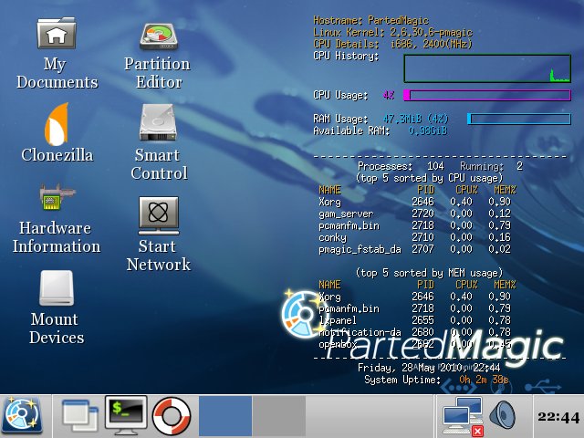Open Hardware Information desktop icon
The height and width of the screenshot is (438, 584).
coord(57,196)
